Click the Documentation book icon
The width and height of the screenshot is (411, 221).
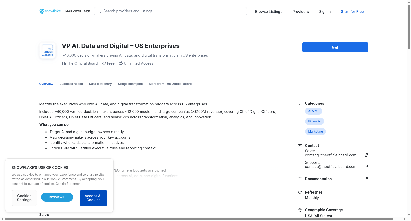[x=300, y=179]
